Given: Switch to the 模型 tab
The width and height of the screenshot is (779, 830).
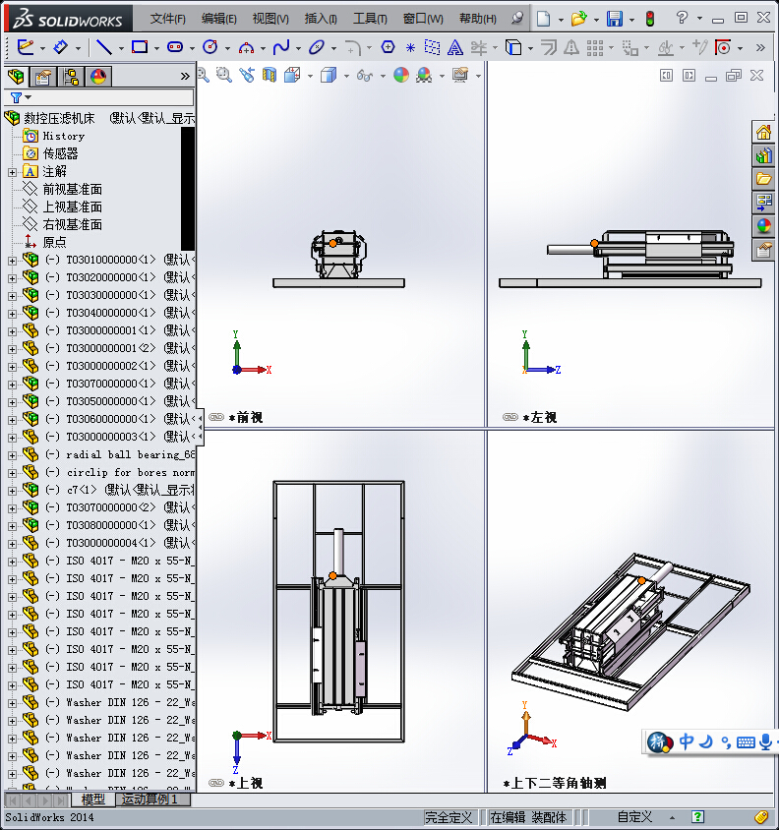Looking at the screenshot, I should [93, 800].
